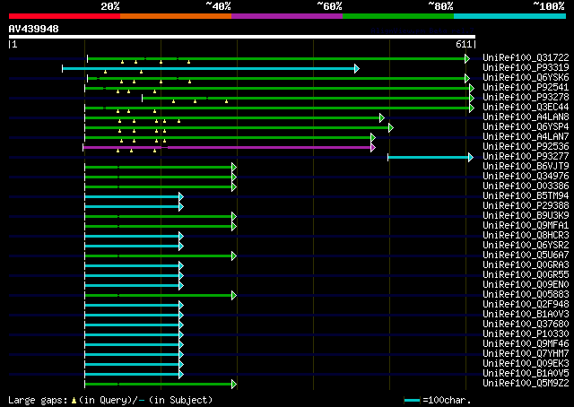This screenshot has height=407, width=574.
Task: Click the red 20% legend color segment
Action: click(x=65, y=16)
